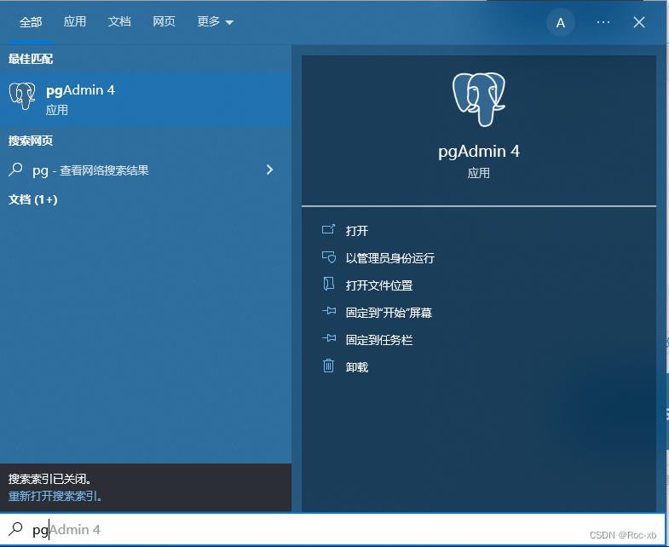Click the trash can uninstall icon
The image size is (669, 547).
click(328, 366)
